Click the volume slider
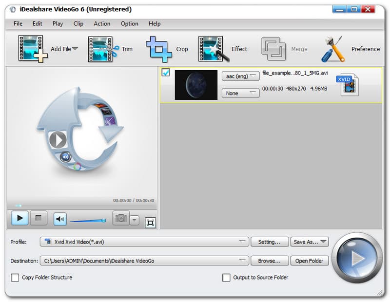This screenshot has height=302, width=390. (87, 221)
